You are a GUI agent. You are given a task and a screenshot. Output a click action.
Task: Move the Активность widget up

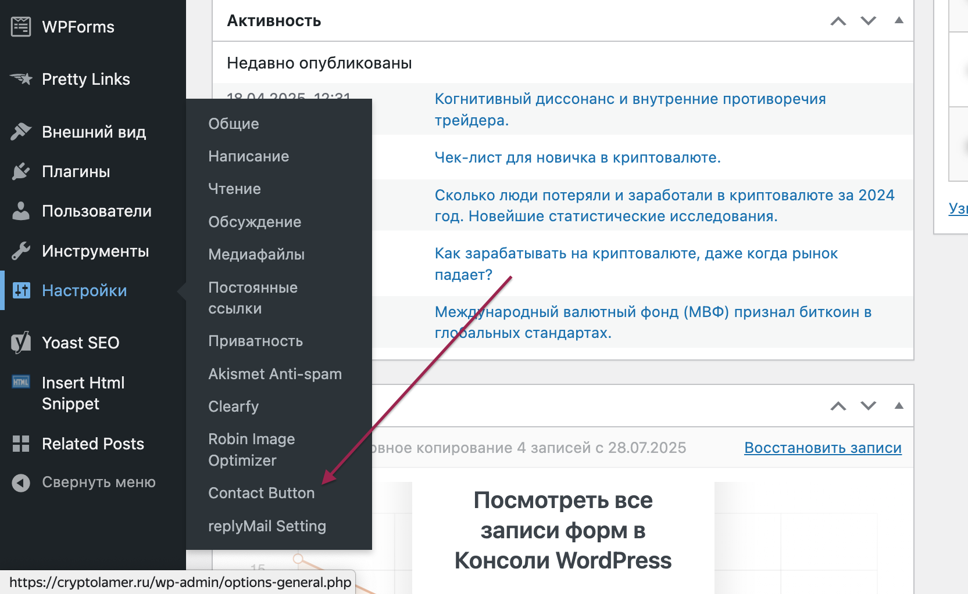[838, 21]
